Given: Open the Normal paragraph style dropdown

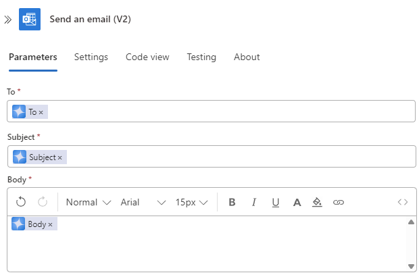Looking at the screenshot, I should pos(88,202).
